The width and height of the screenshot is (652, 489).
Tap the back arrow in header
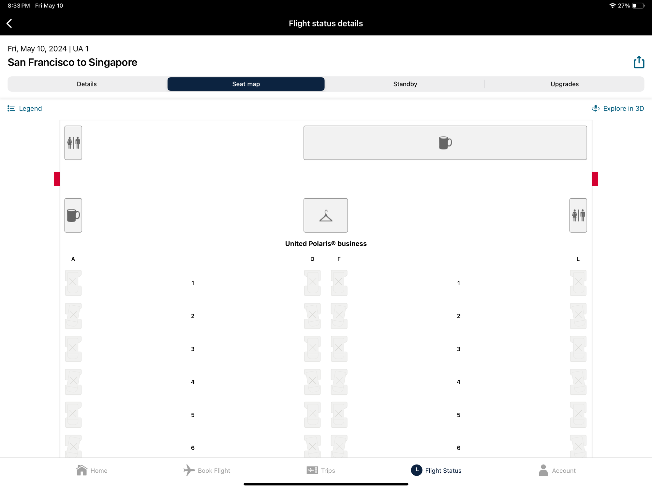coord(9,23)
